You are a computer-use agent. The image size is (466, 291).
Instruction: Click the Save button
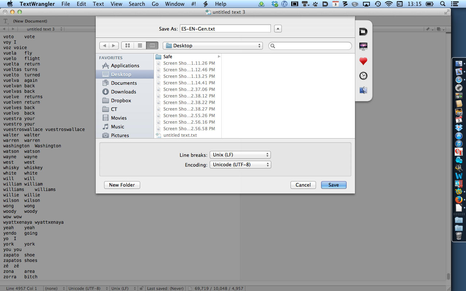[x=333, y=185]
